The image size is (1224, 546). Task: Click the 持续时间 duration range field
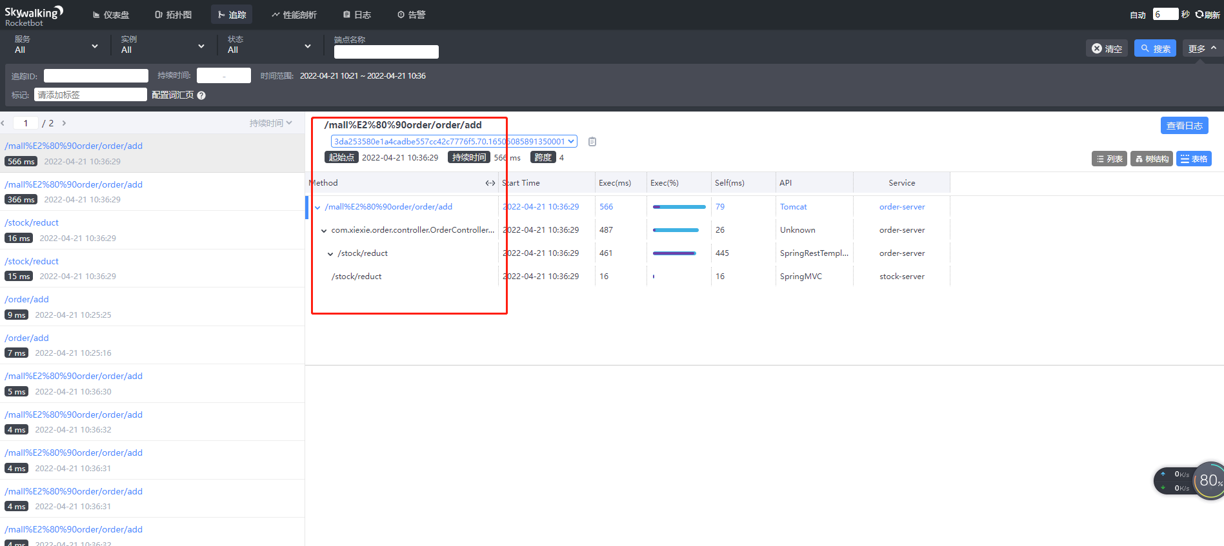coord(223,75)
